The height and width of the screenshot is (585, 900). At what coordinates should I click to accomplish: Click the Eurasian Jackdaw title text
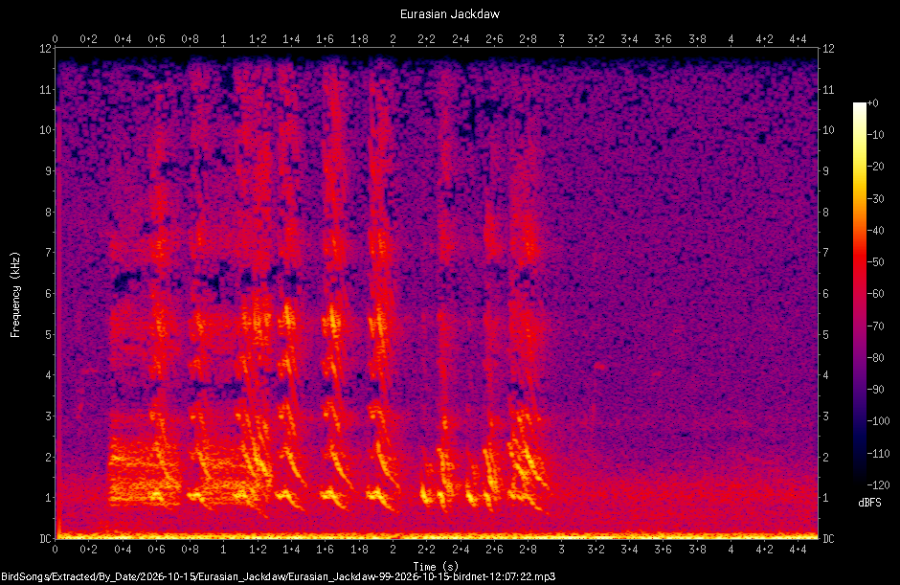[x=449, y=14]
